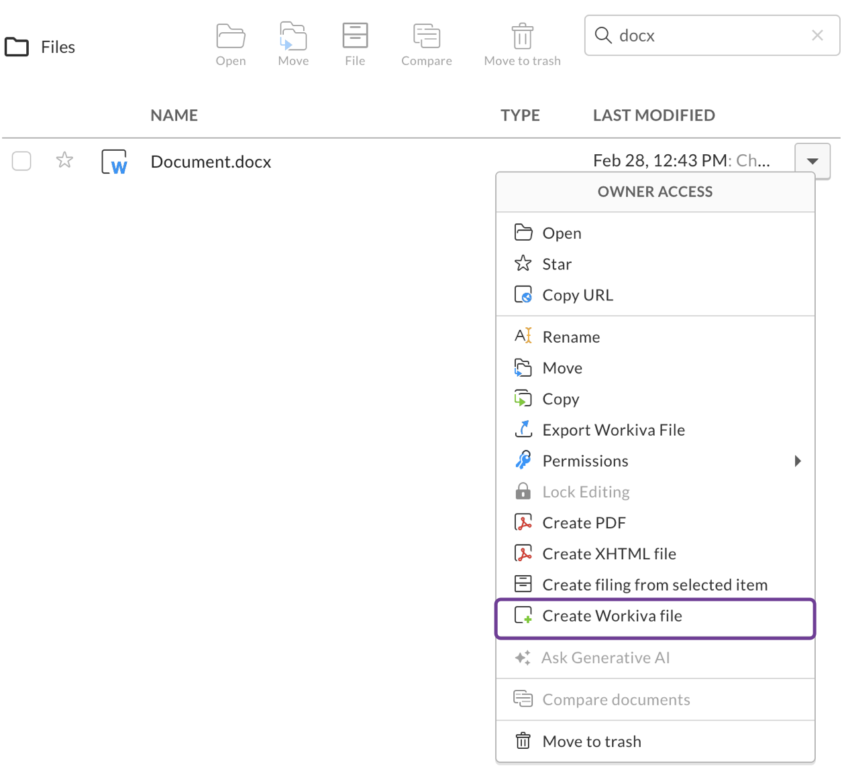Choose Create PDF in context menu
The width and height of the screenshot is (844, 775).
(584, 523)
